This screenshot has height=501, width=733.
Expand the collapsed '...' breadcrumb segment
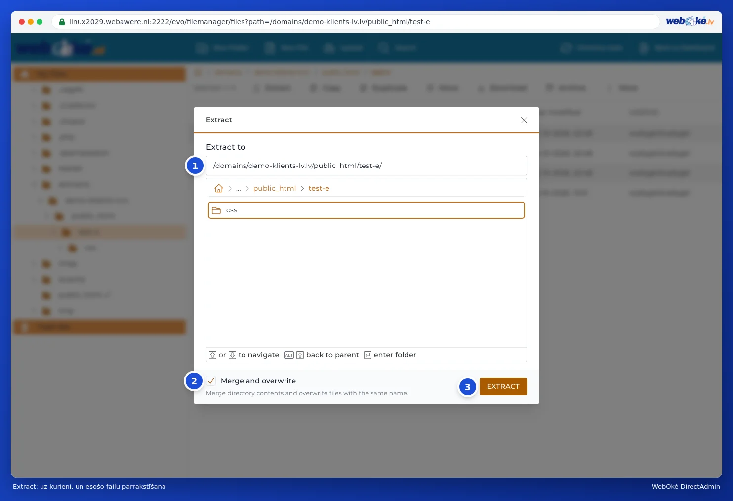point(238,189)
